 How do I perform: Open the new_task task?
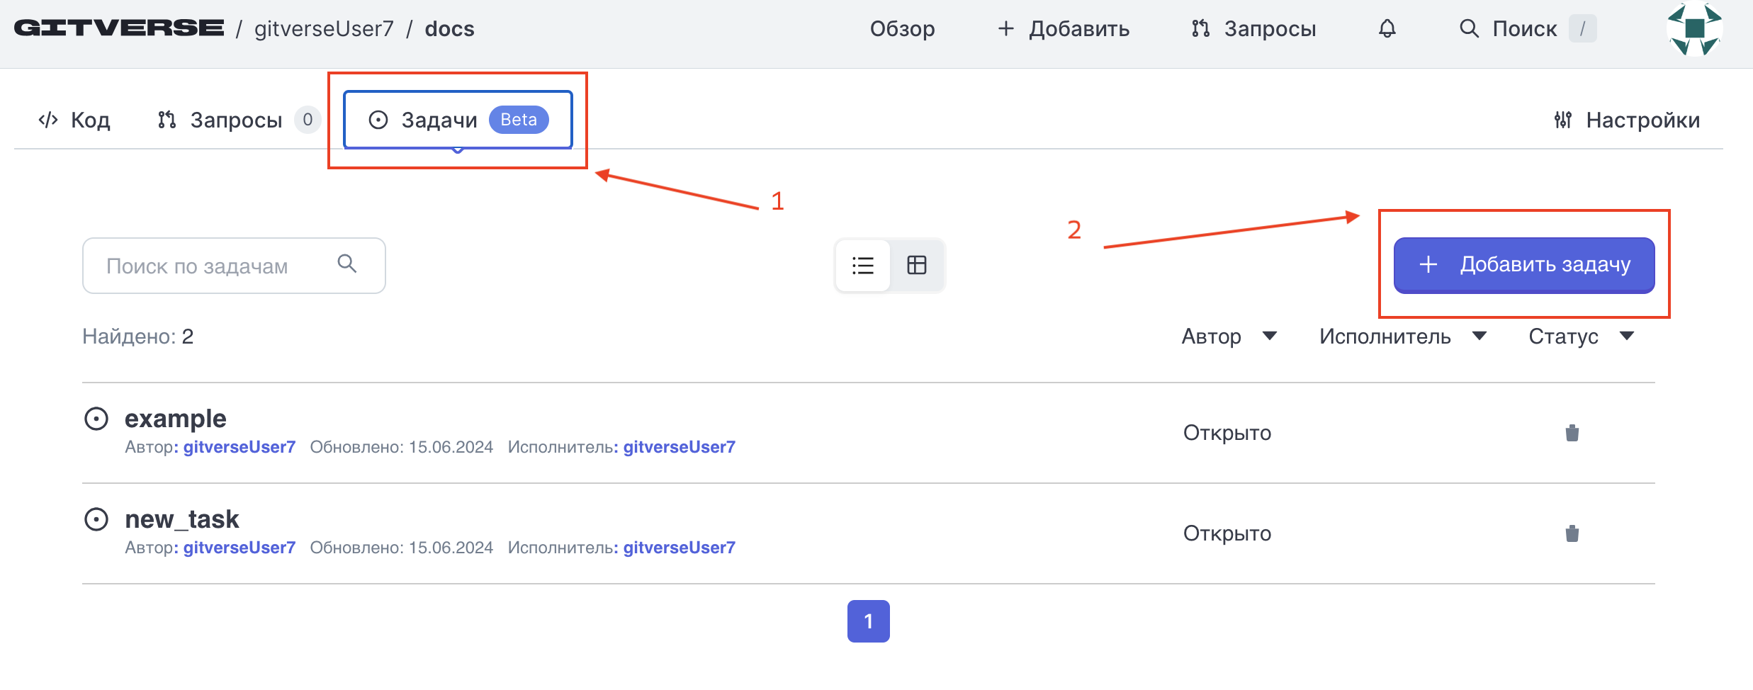pos(181,519)
